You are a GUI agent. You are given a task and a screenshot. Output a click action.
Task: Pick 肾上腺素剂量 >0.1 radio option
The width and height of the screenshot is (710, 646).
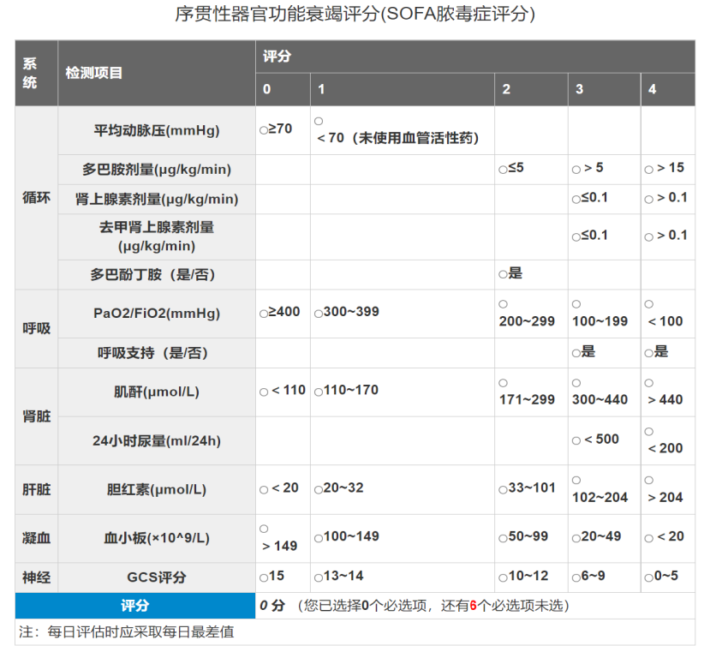[x=649, y=200]
